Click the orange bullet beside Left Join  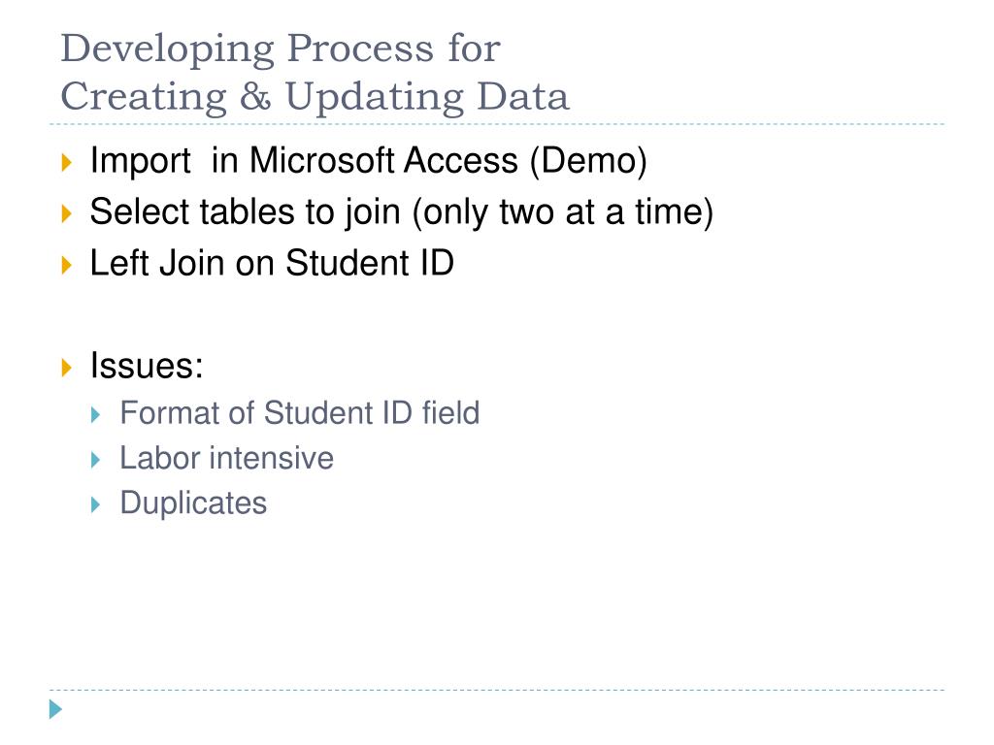click(x=67, y=265)
